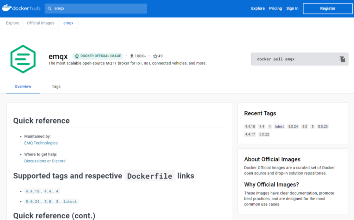Open the 5.0.24 Dockerfile link
354x220 pixels.
tap(32, 201)
